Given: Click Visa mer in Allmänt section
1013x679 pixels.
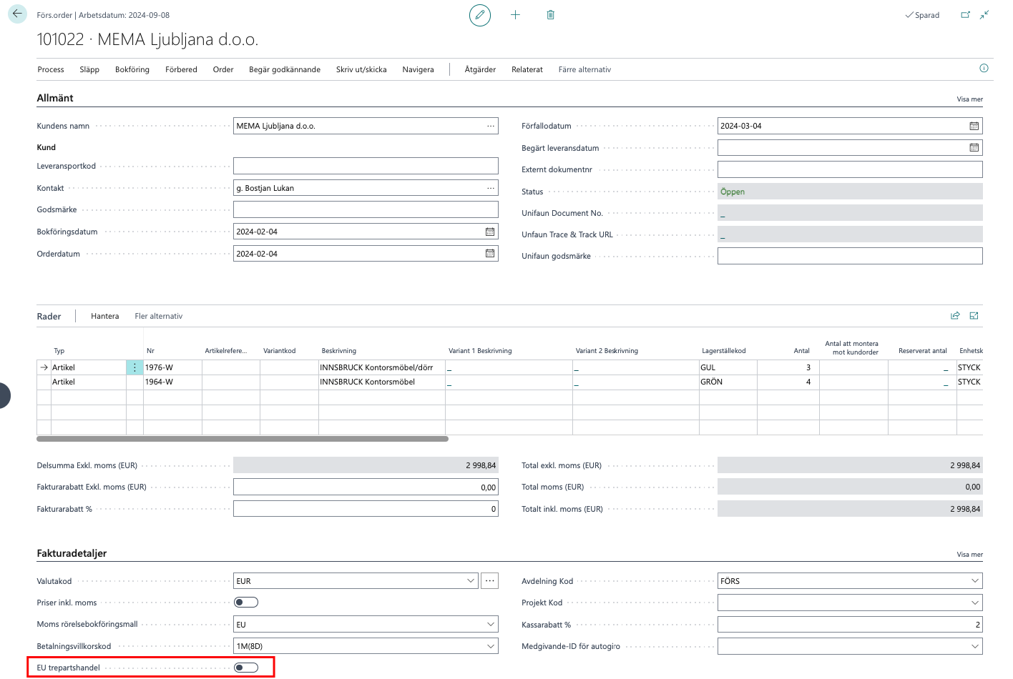Looking at the screenshot, I should click(969, 99).
